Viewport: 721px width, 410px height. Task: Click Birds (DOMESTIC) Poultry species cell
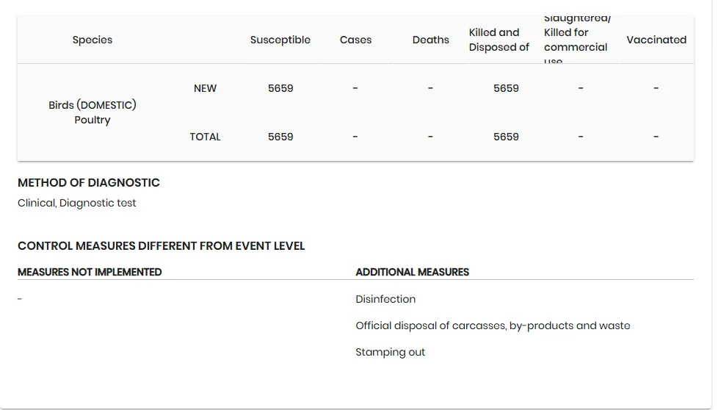[93, 112]
